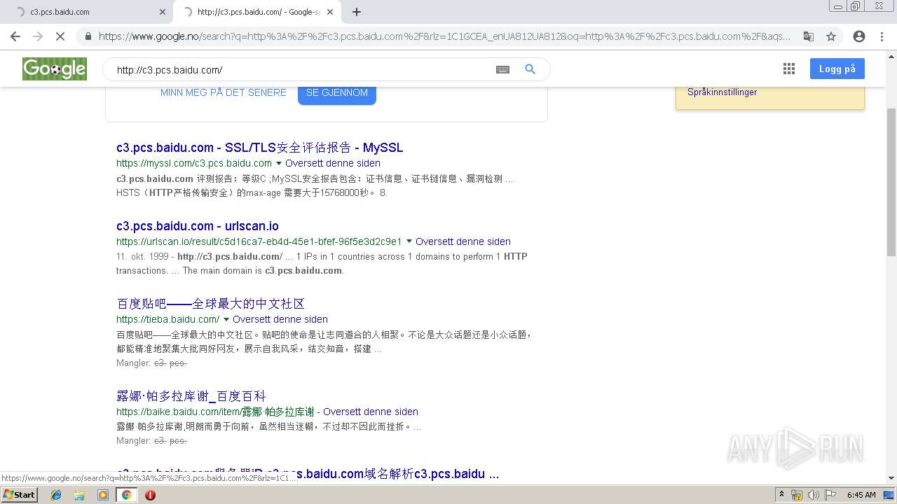Click the green urlscan.io result URL
This screenshot has height=504, width=897.
(259, 241)
